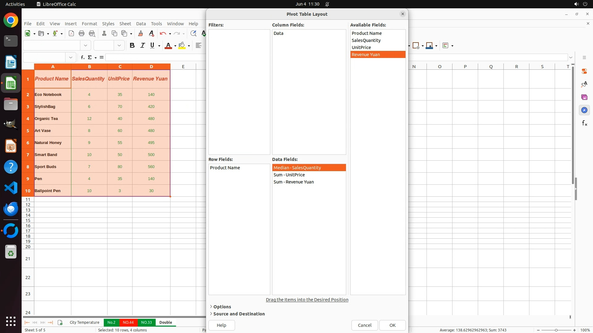Click OK in Pivot Table Layout

click(392, 325)
